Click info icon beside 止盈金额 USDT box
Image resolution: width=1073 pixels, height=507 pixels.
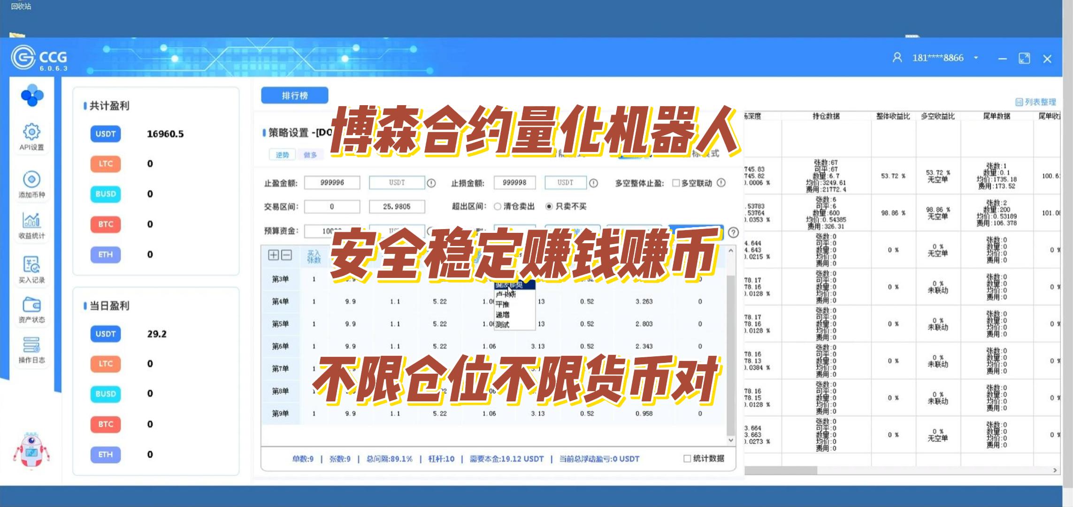pyautogui.click(x=431, y=183)
